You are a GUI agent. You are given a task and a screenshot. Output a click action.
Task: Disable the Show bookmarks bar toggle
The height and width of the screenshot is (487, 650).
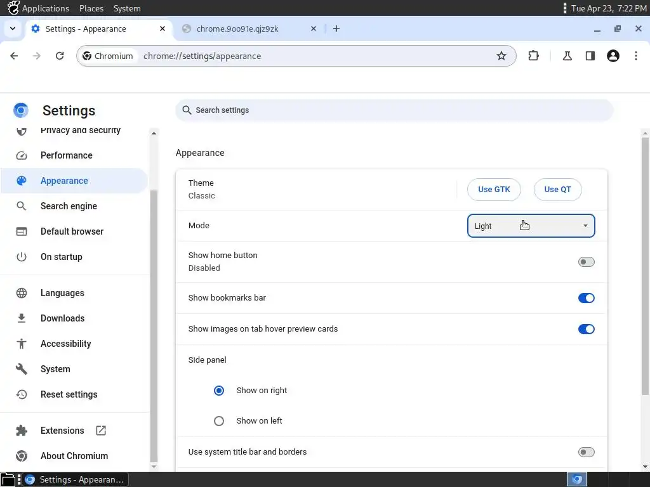click(586, 298)
